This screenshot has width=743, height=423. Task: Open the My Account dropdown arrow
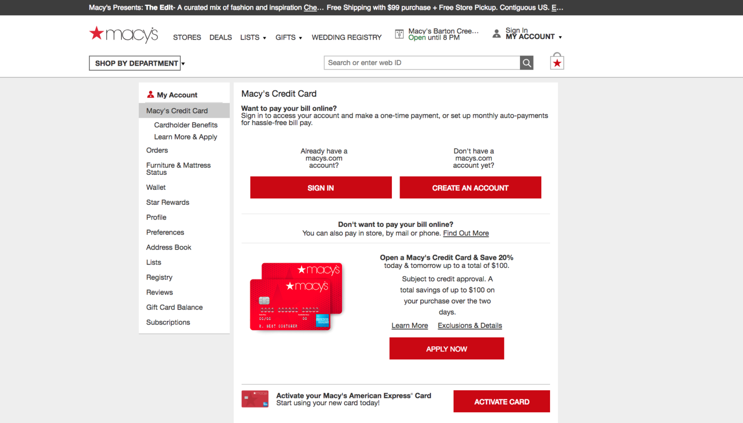pos(560,37)
